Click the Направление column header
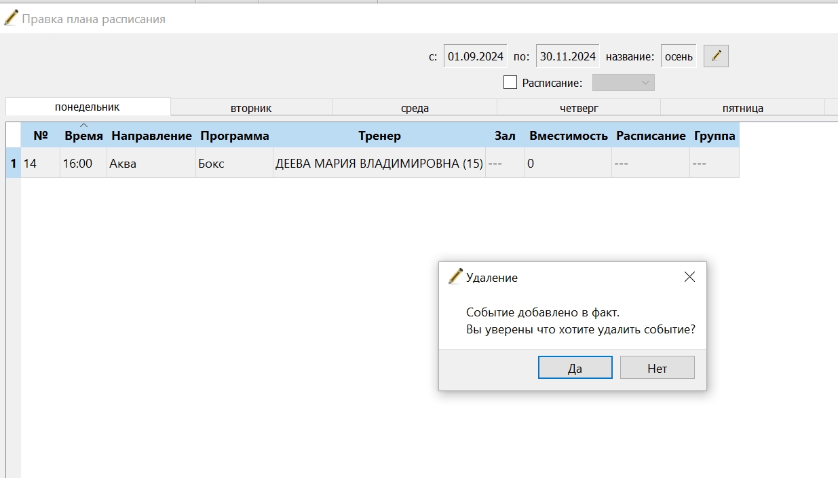This screenshot has width=838, height=478. pos(151,136)
